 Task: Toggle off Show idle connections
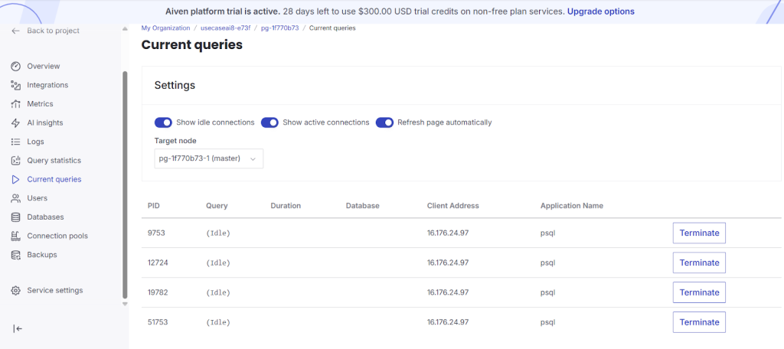[164, 122]
